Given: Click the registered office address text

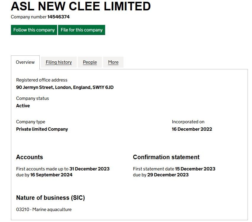Looking at the screenshot, I should click(65, 88).
